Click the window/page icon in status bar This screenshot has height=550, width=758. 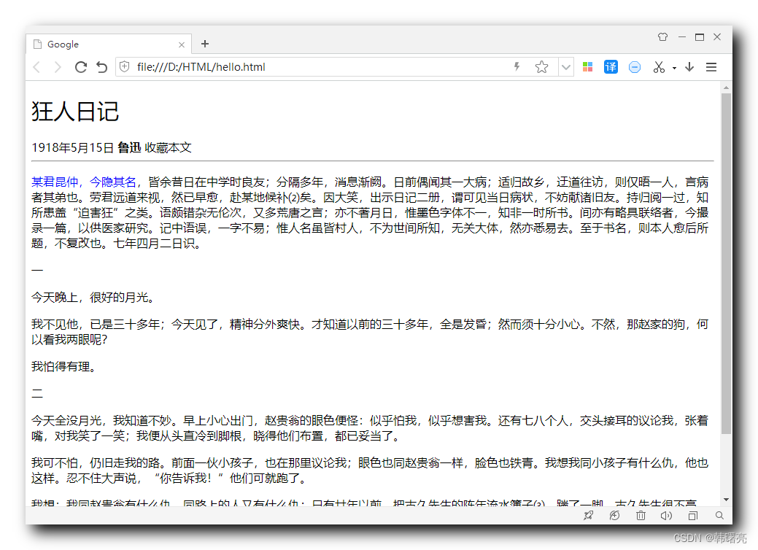(x=693, y=516)
